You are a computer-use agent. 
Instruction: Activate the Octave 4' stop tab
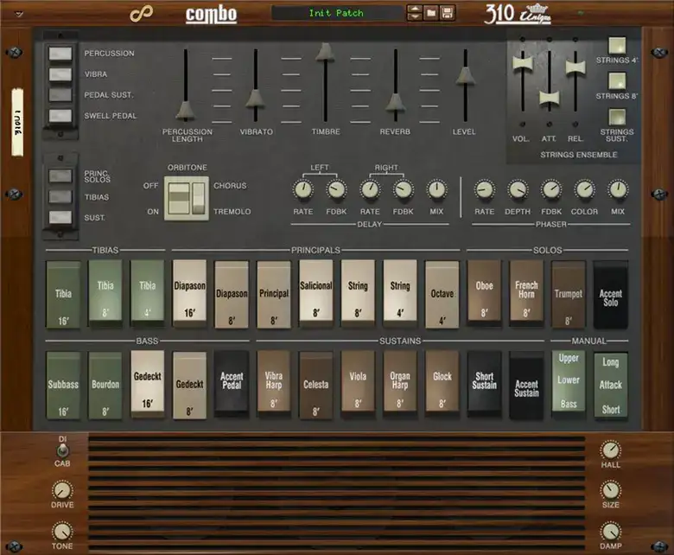(442, 295)
